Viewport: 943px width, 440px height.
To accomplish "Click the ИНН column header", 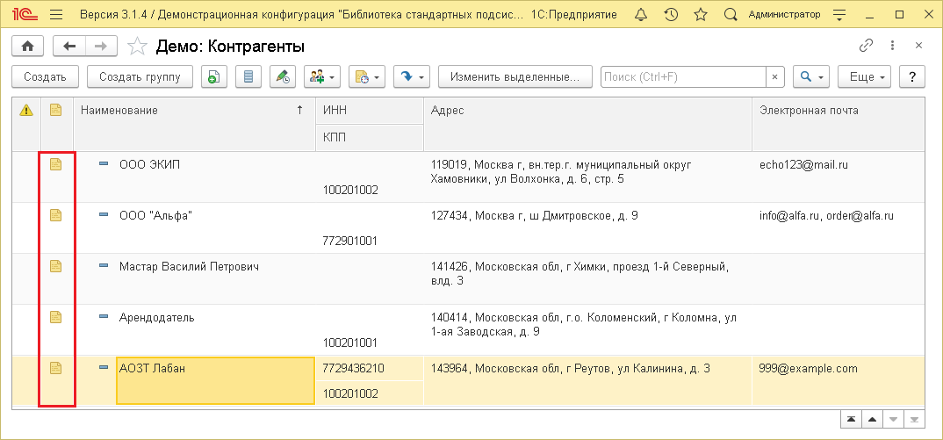I will click(x=370, y=110).
